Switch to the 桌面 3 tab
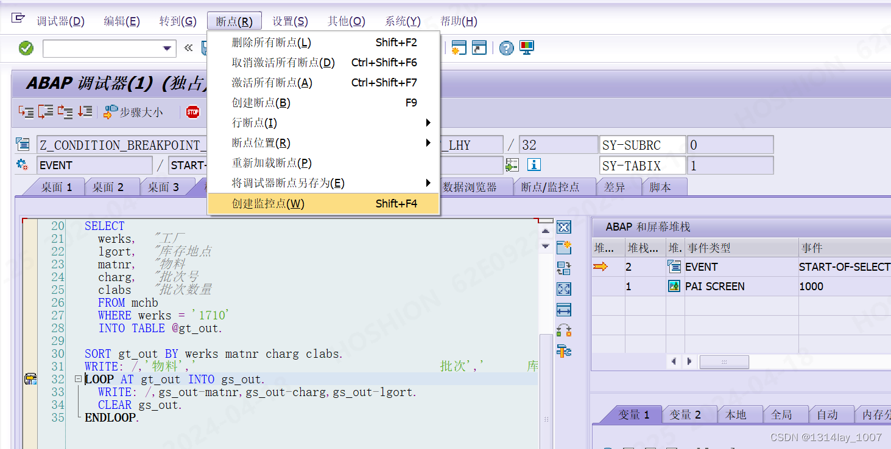 point(163,187)
